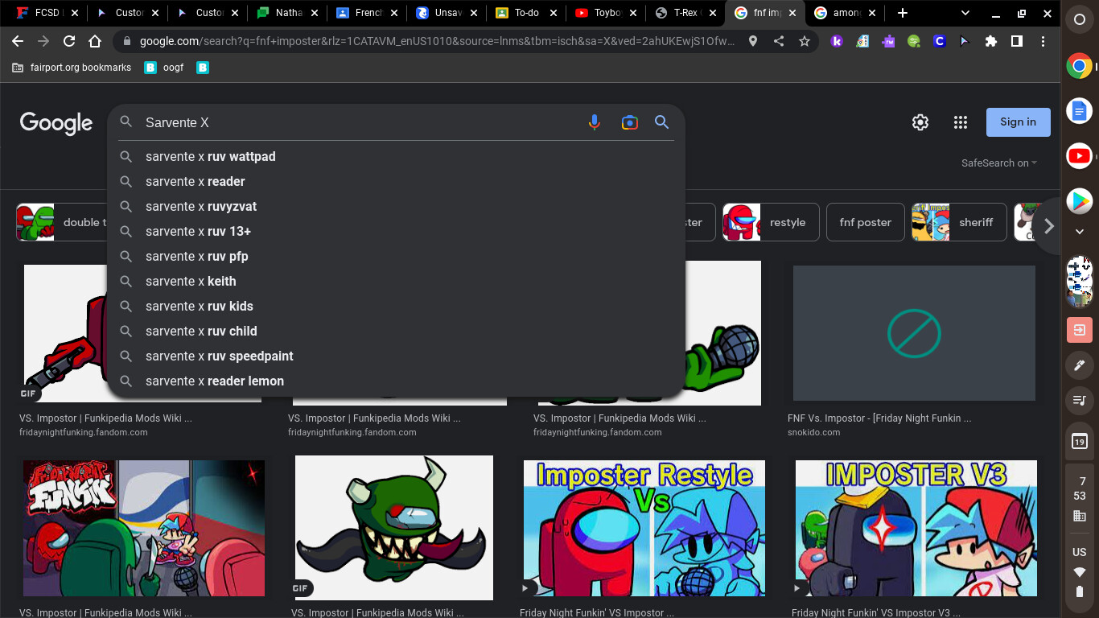Open Google Play from the shelf
This screenshot has width=1099, height=618.
click(1079, 200)
